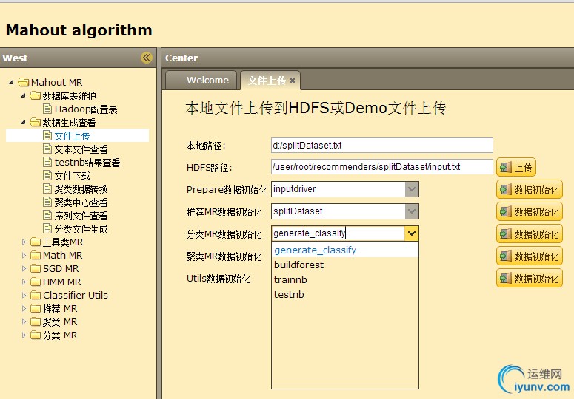This screenshot has height=399, width=574.
Task: Collapse the 数据库表维护 tree node arrow
Action: point(24,95)
